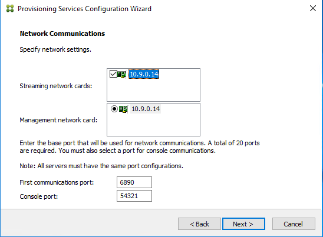Cancel the configuration wizard
323x237 pixels.
(294, 224)
